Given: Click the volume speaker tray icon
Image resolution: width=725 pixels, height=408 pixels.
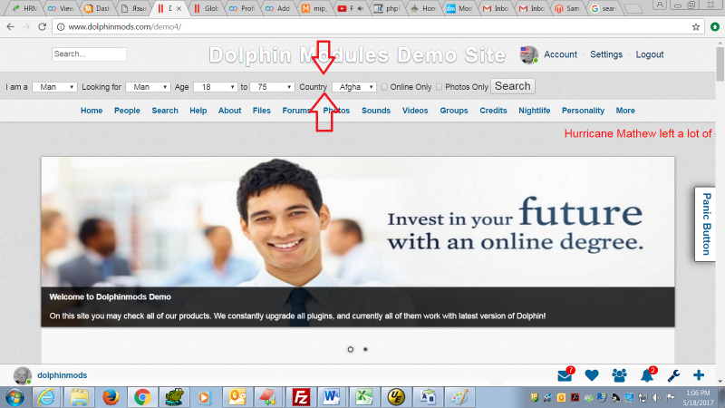Looking at the screenshot, I should pyautogui.click(x=656, y=397).
